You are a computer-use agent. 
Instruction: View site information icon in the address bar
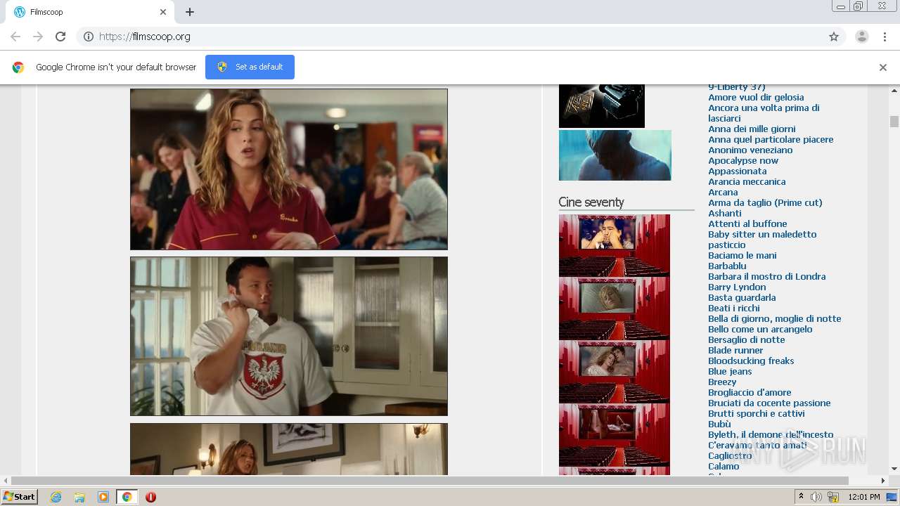(x=89, y=37)
